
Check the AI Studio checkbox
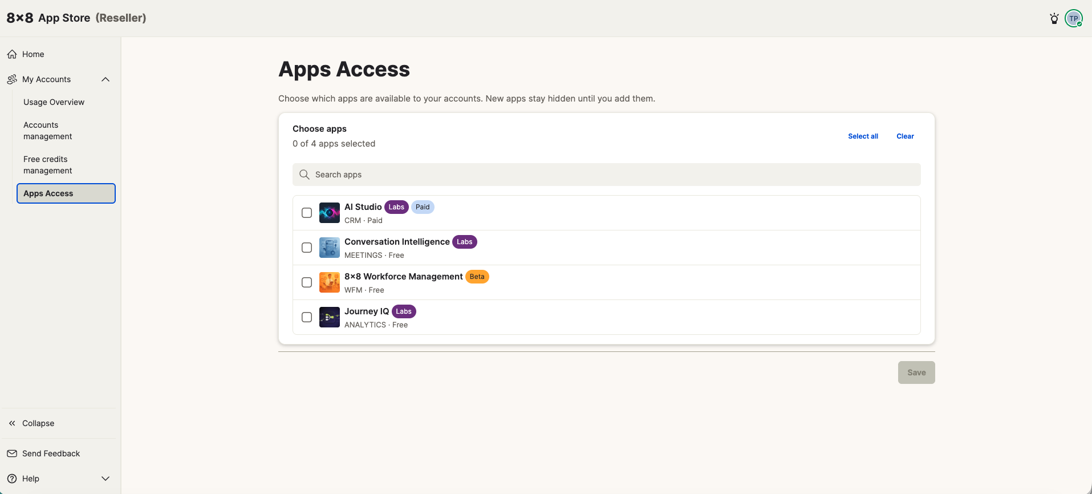coord(307,213)
